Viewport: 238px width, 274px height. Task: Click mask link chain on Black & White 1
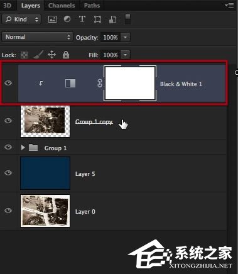(x=100, y=83)
